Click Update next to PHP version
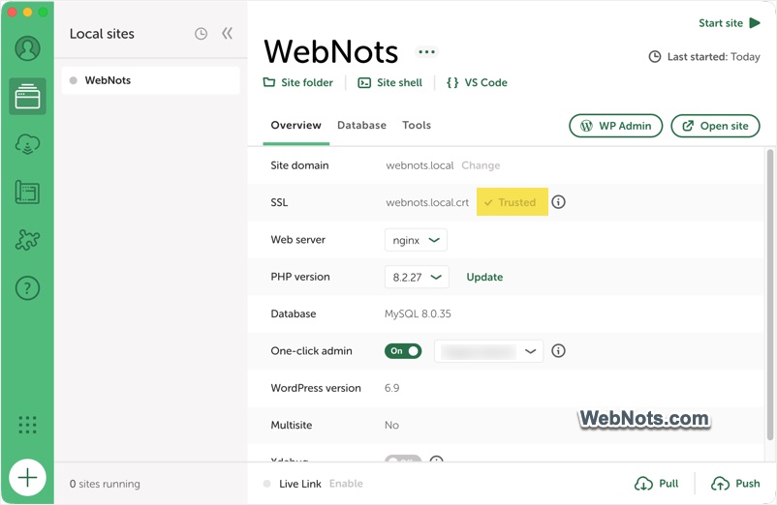 pos(484,277)
